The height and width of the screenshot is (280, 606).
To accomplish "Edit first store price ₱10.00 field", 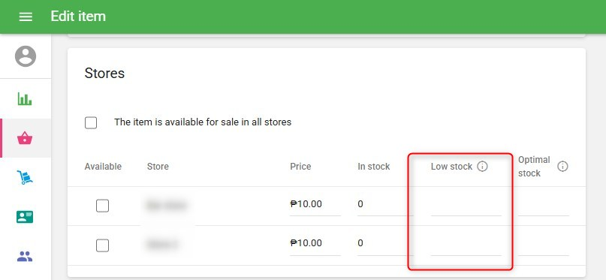I will click(315, 205).
